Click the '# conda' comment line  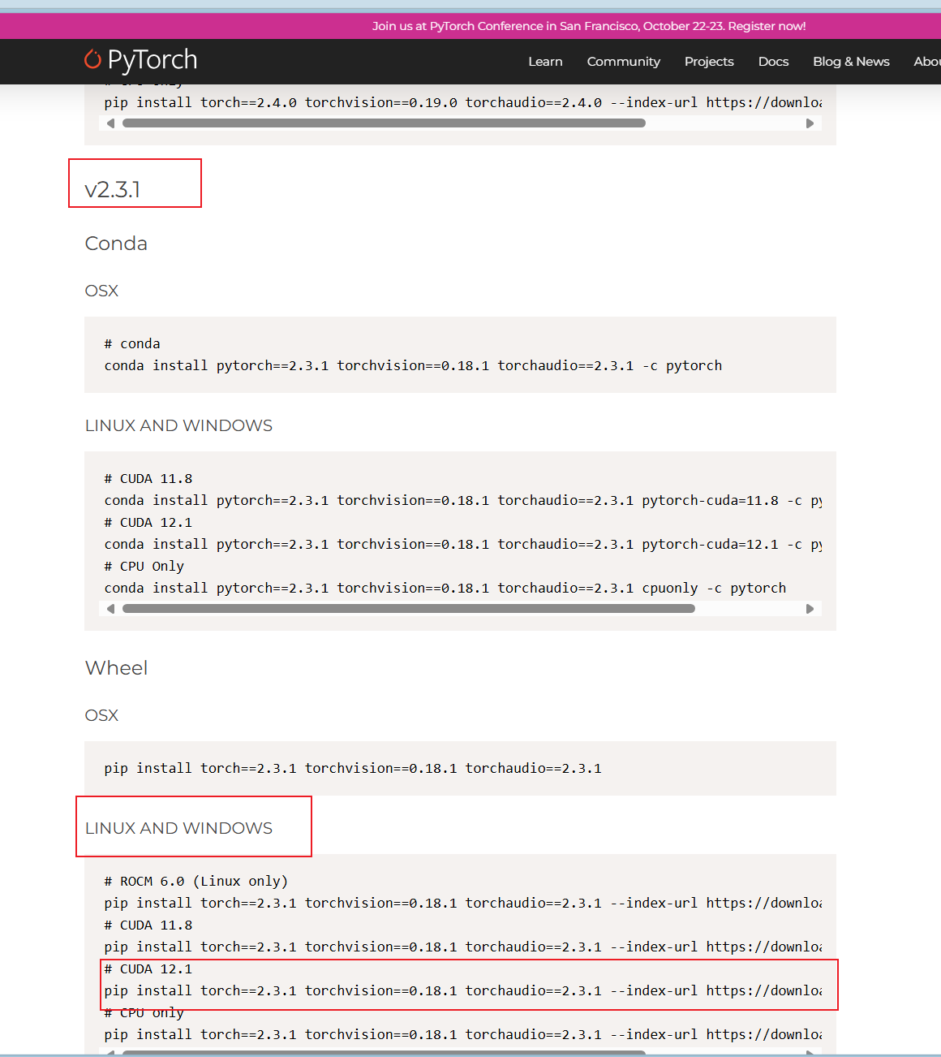(132, 343)
